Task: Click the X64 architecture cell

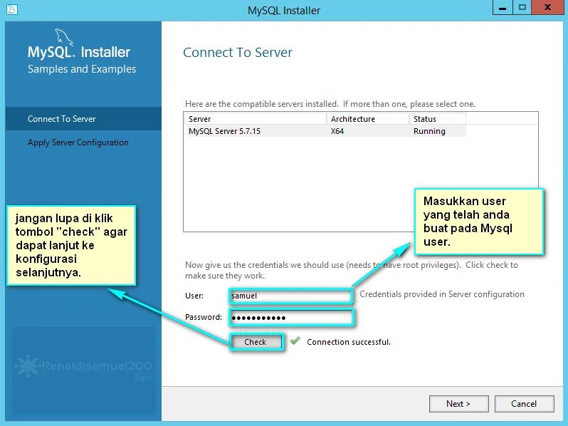Action: pos(337,131)
